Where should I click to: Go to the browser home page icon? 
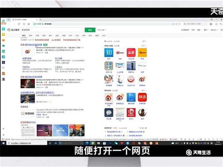pyautogui.click(x=24, y=24)
